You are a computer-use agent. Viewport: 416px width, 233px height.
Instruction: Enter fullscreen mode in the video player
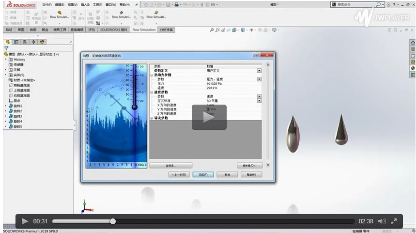point(394,221)
